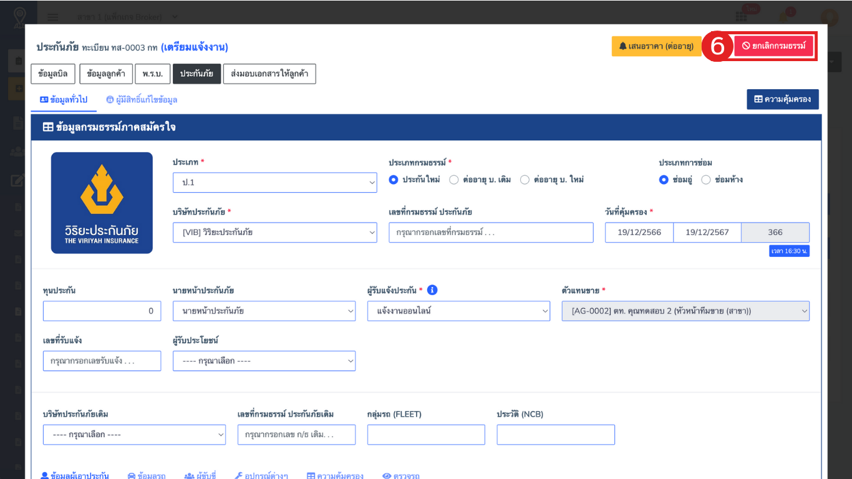This screenshot has width=852, height=479.
Task: Expand the ผู้รับประโยชน์ dropdown
Action: click(264, 361)
